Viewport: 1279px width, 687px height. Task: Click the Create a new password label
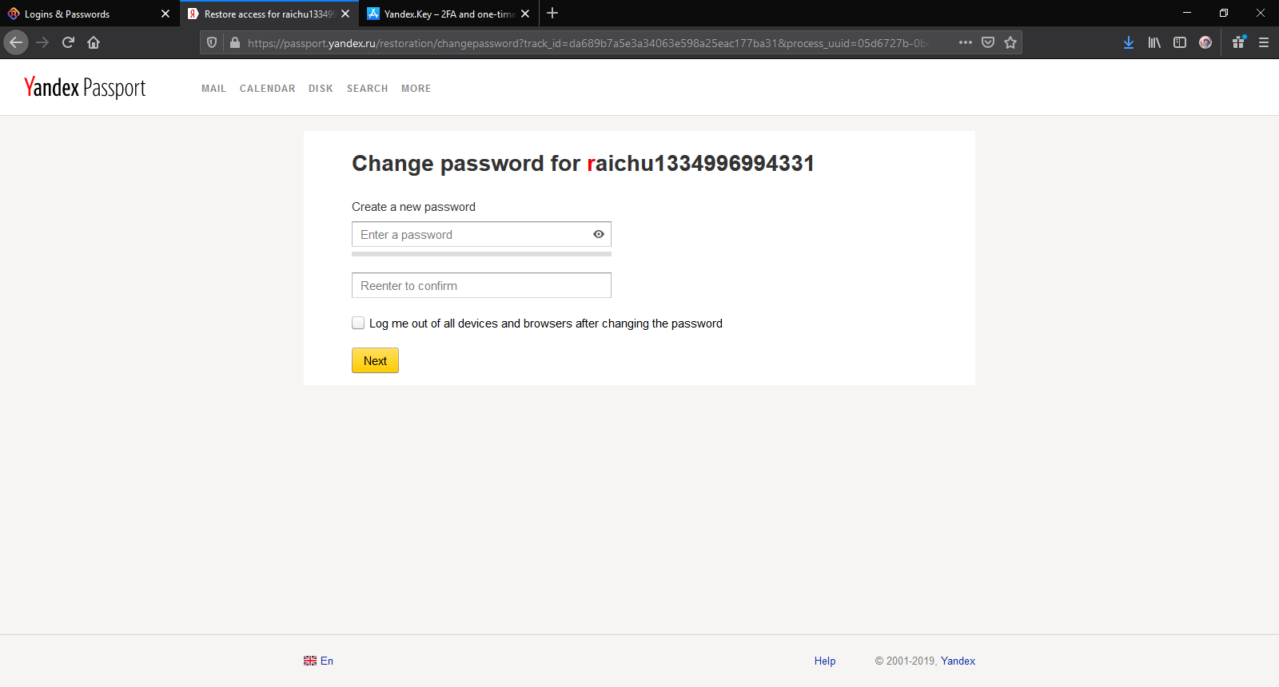point(413,207)
